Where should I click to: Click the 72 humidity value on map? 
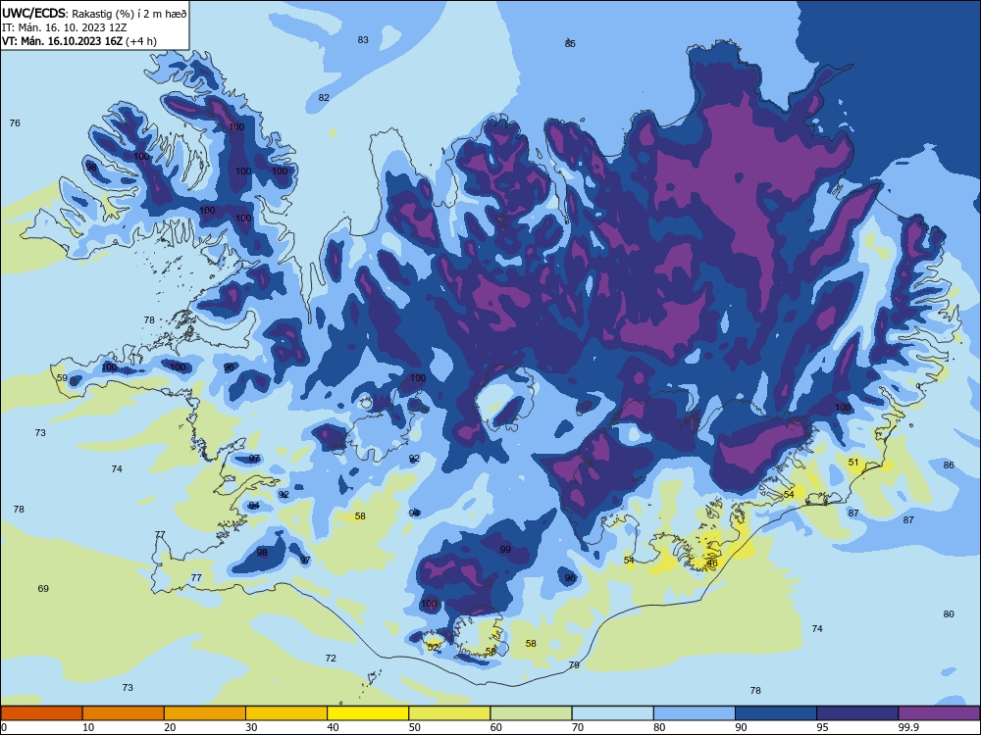coord(331,659)
